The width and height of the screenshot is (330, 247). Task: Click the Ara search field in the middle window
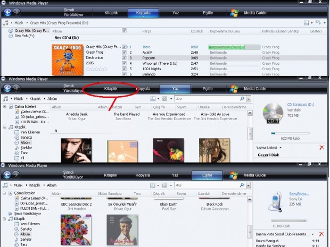click(x=207, y=99)
